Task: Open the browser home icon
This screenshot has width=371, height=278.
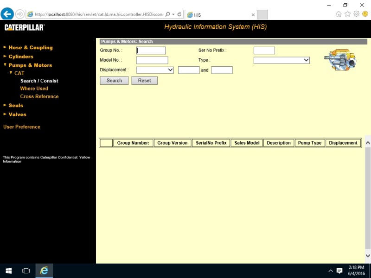Action: tap(339, 14)
